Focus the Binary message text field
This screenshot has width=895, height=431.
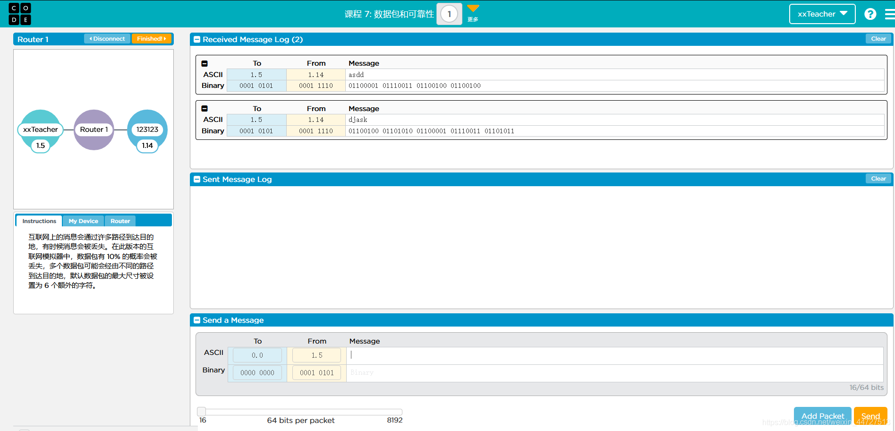(614, 373)
